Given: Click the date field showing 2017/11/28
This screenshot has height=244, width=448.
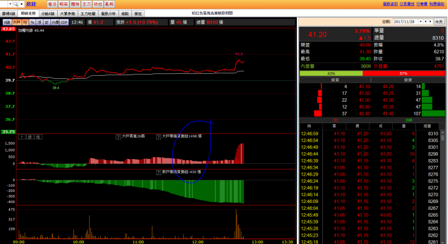Looking at the screenshot, I should (406, 22).
